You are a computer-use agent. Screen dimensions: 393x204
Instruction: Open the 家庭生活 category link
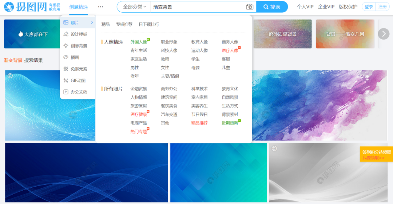coord(139,59)
